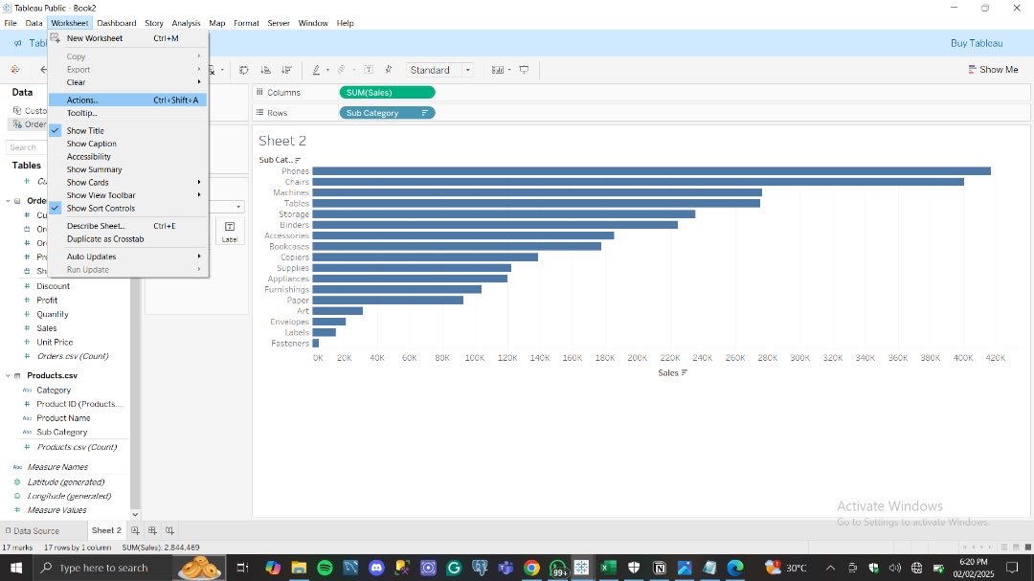Click the sort icon next to Sales axis title
Viewport: 1034px width, 581px height.
tap(685, 372)
